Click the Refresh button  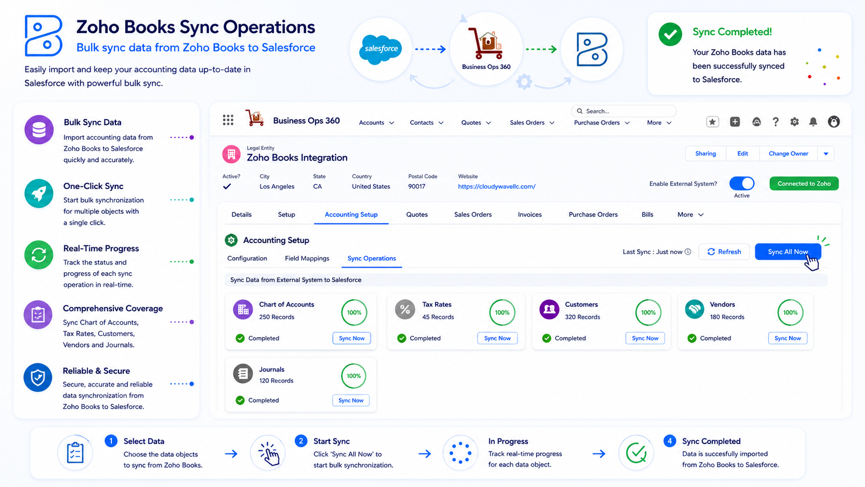724,252
